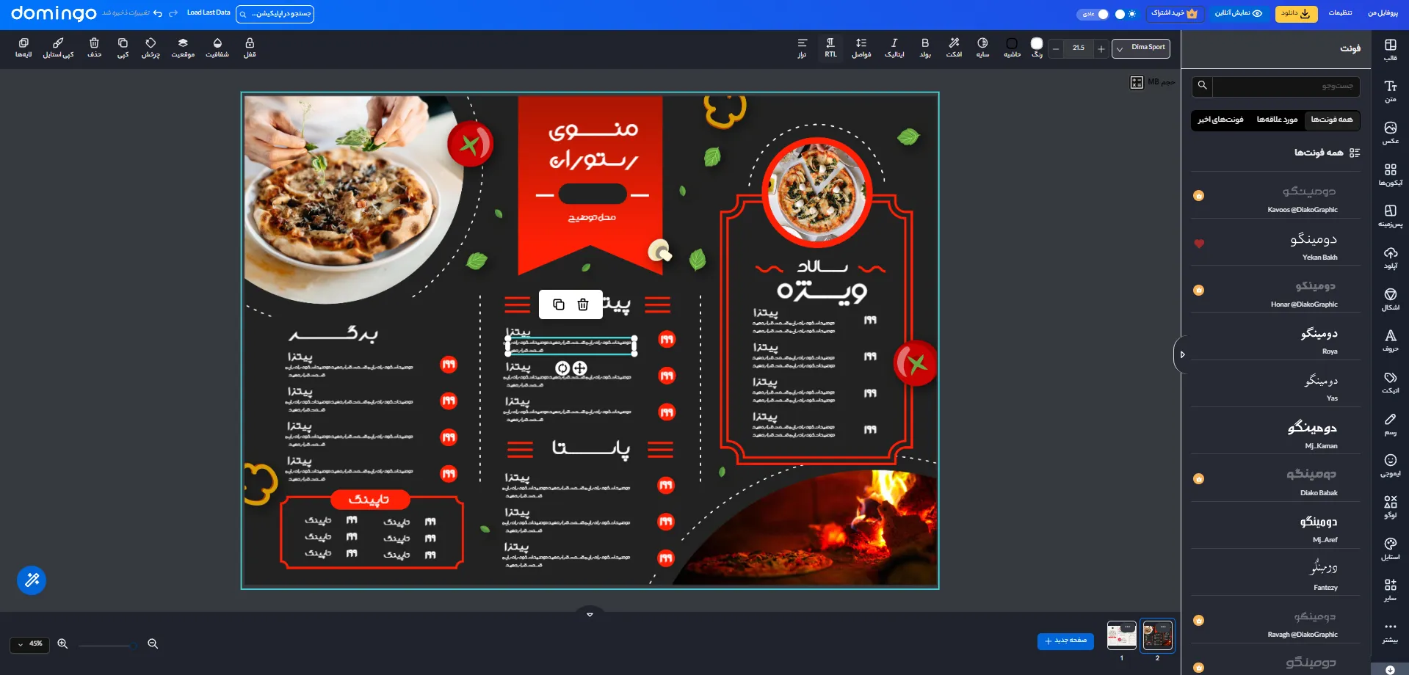Collapse the font side panel arrow
Image resolution: width=1409 pixels, height=675 pixels.
coord(1181,354)
